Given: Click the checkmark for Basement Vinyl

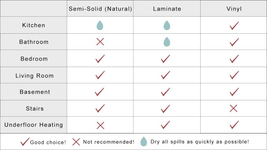Looking at the screenshot, I should point(234,92).
